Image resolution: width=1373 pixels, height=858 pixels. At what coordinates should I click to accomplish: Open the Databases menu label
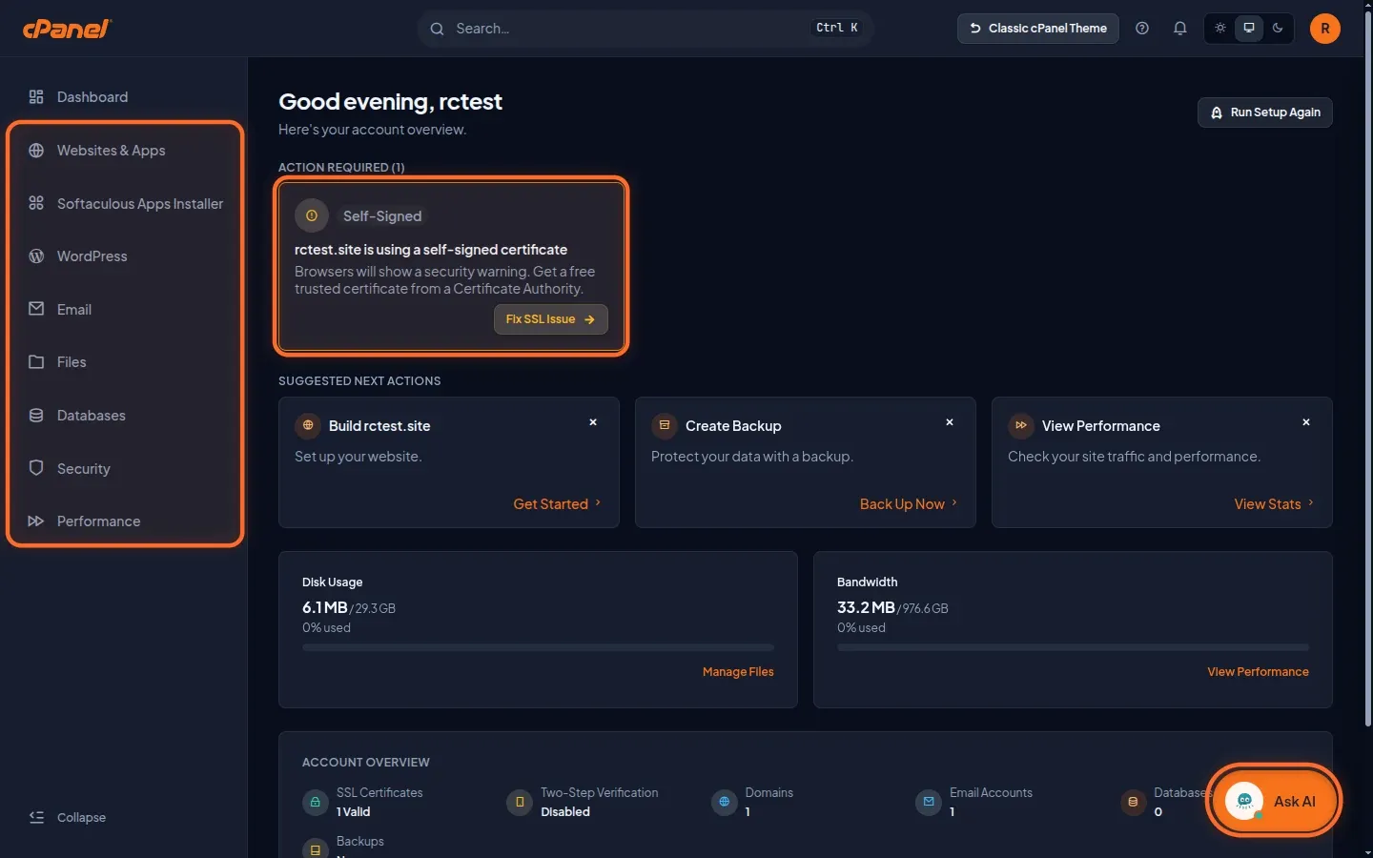click(91, 416)
